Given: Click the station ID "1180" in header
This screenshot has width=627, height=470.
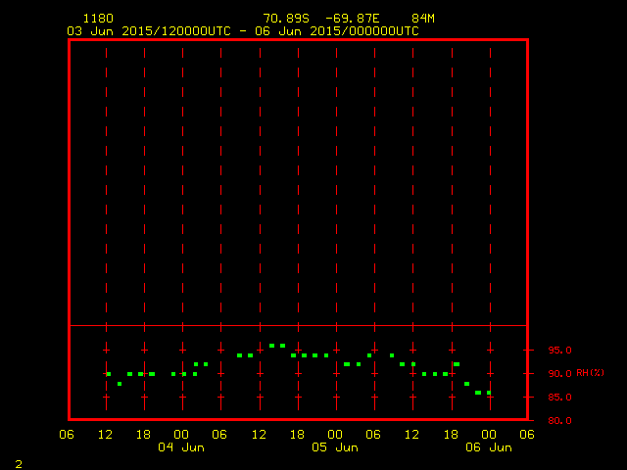Looking at the screenshot, I should click(x=98, y=19).
